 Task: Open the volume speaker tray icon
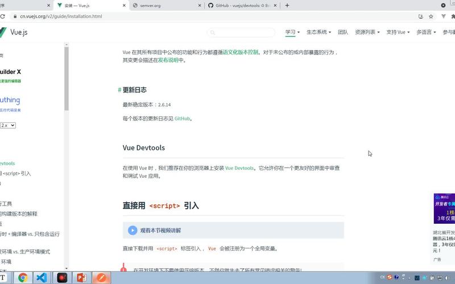[x=447, y=278]
